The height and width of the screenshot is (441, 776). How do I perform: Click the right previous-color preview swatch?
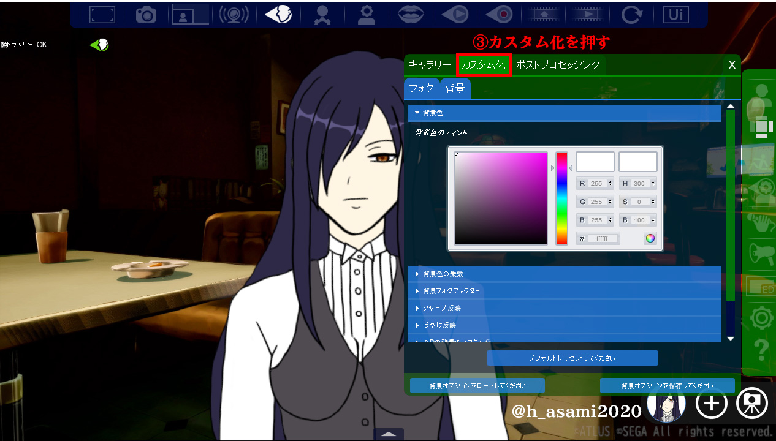[638, 162]
